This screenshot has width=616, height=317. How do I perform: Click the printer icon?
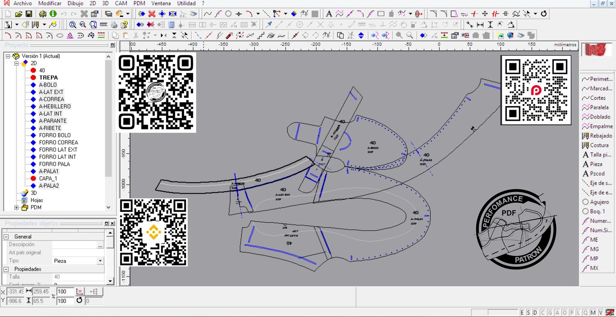coord(114,25)
